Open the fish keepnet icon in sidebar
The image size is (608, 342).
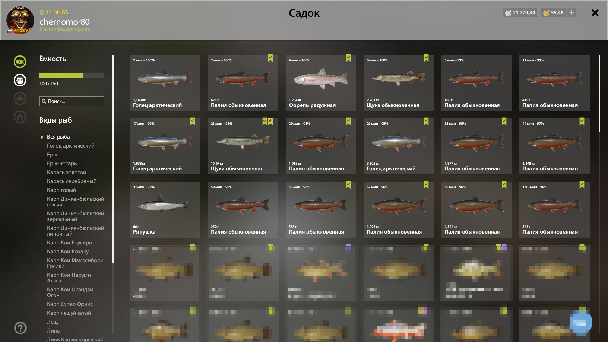(20, 62)
